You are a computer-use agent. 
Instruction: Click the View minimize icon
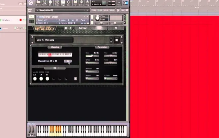point(119,3)
